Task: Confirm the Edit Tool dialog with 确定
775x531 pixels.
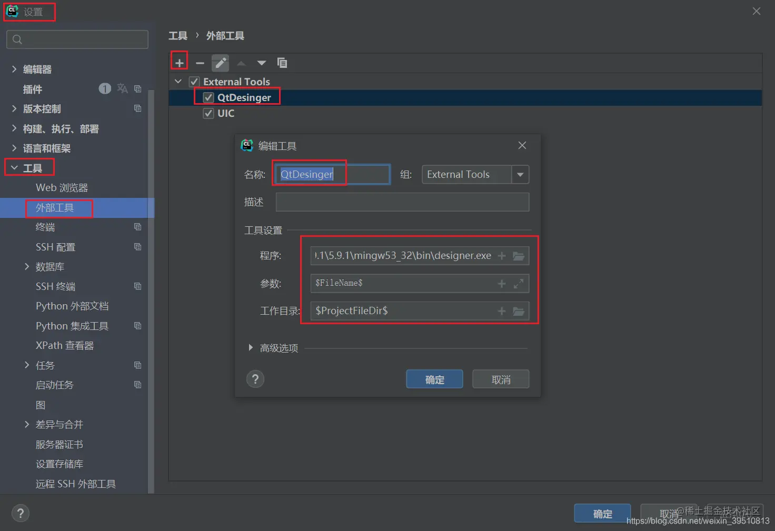Action: pyautogui.click(x=434, y=379)
